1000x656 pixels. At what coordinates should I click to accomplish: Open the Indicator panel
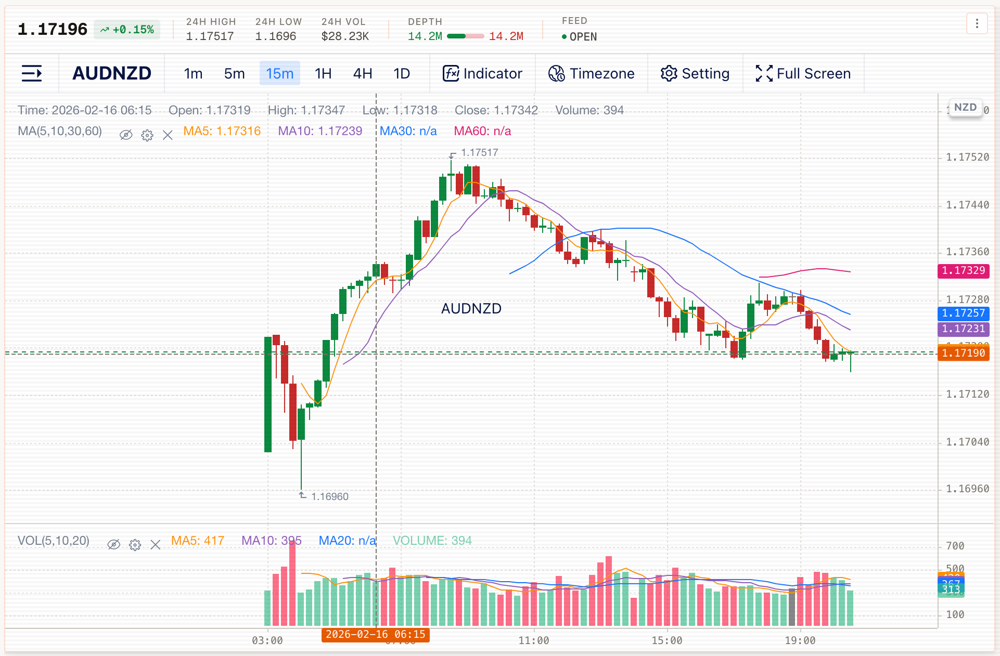click(x=482, y=73)
